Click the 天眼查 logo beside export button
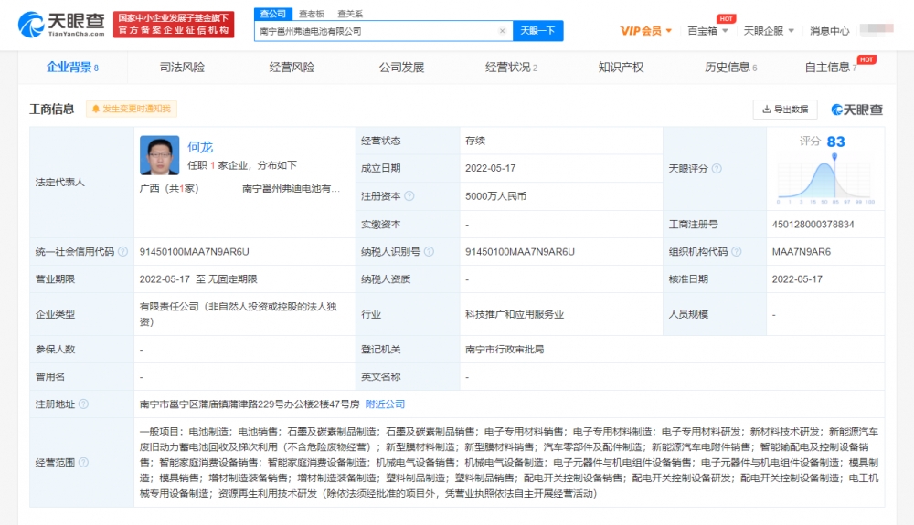This screenshot has width=914, height=525. coord(857,110)
